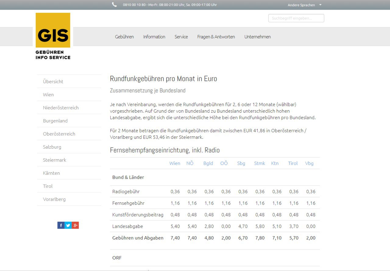Share page on Twitter
The width and height of the screenshot is (390, 271).
[68, 225]
